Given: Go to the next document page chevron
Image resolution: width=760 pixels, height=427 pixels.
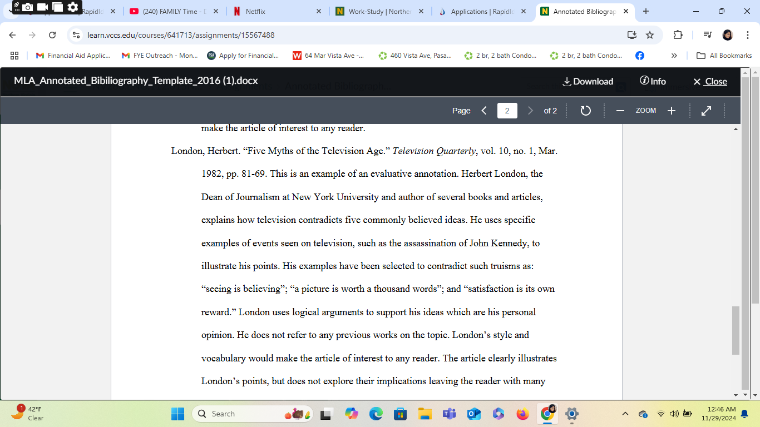Looking at the screenshot, I should coord(530,110).
